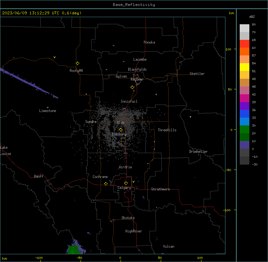Click the yellow diamond marker near Olds
This screenshot has height=262, width=268.
point(121,130)
